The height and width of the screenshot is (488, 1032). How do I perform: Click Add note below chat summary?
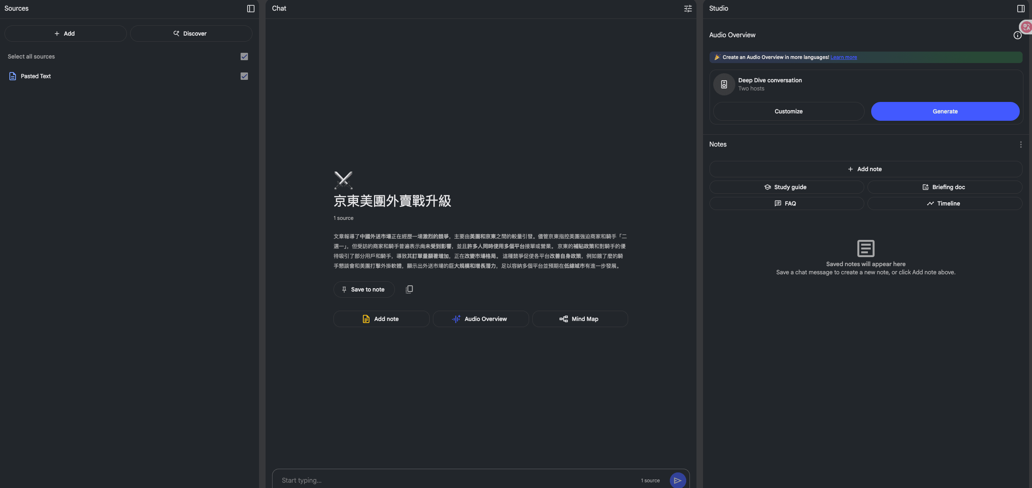coord(381,319)
